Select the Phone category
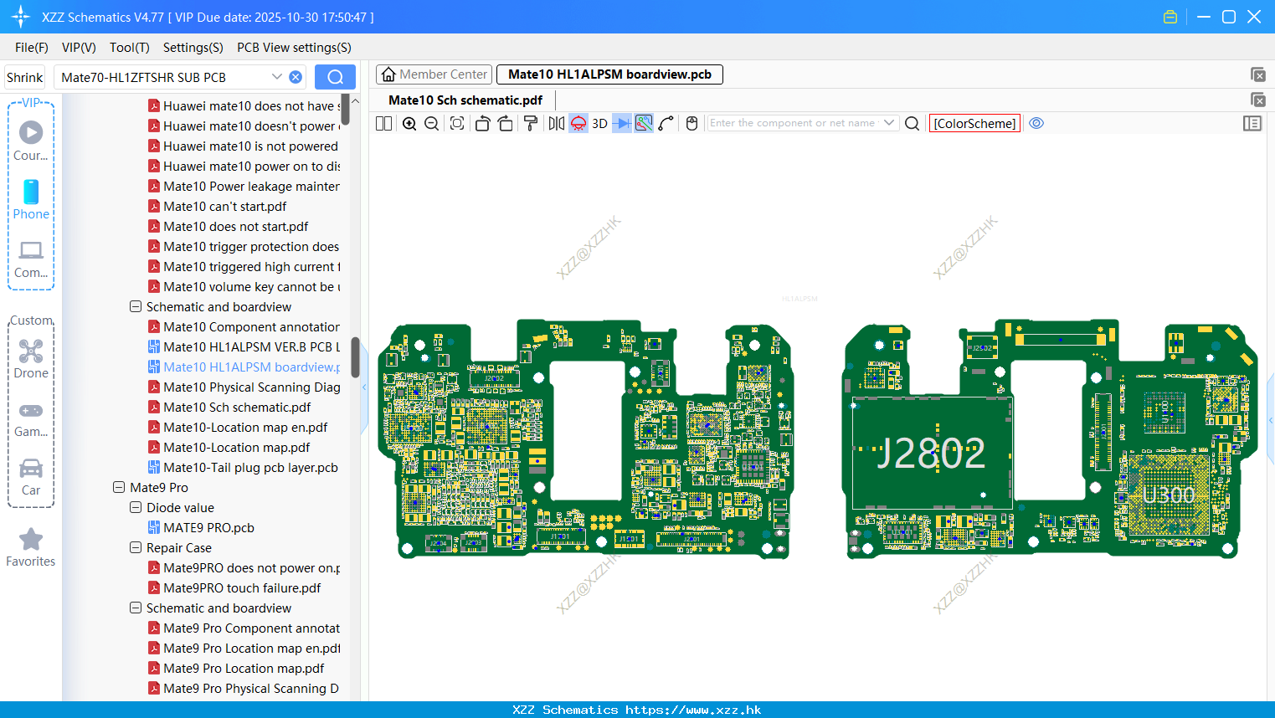Screen dimensions: 1275x718 tap(31, 199)
